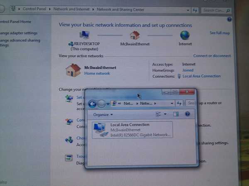Click the Control Panel breadcrumb
Viewport: 249px width, 186px height.
[x=34, y=9]
